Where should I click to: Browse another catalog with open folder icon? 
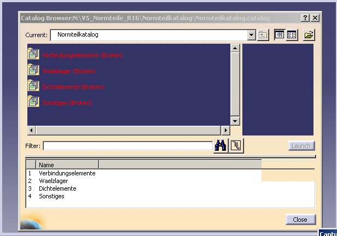[x=309, y=35]
